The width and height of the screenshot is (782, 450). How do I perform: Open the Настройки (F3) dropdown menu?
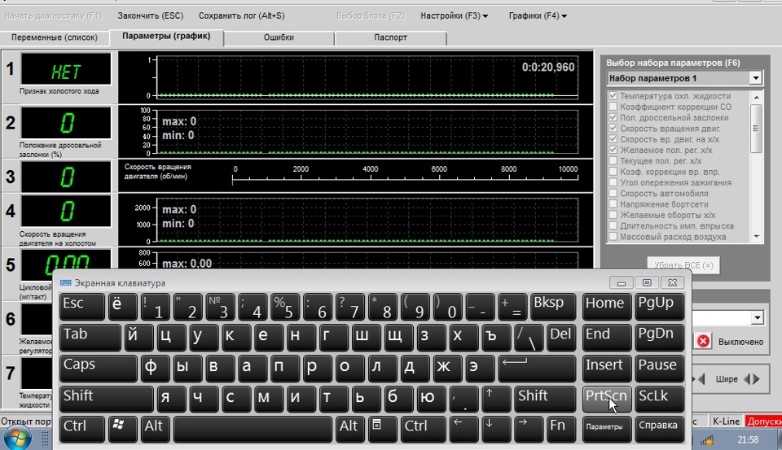[454, 16]
